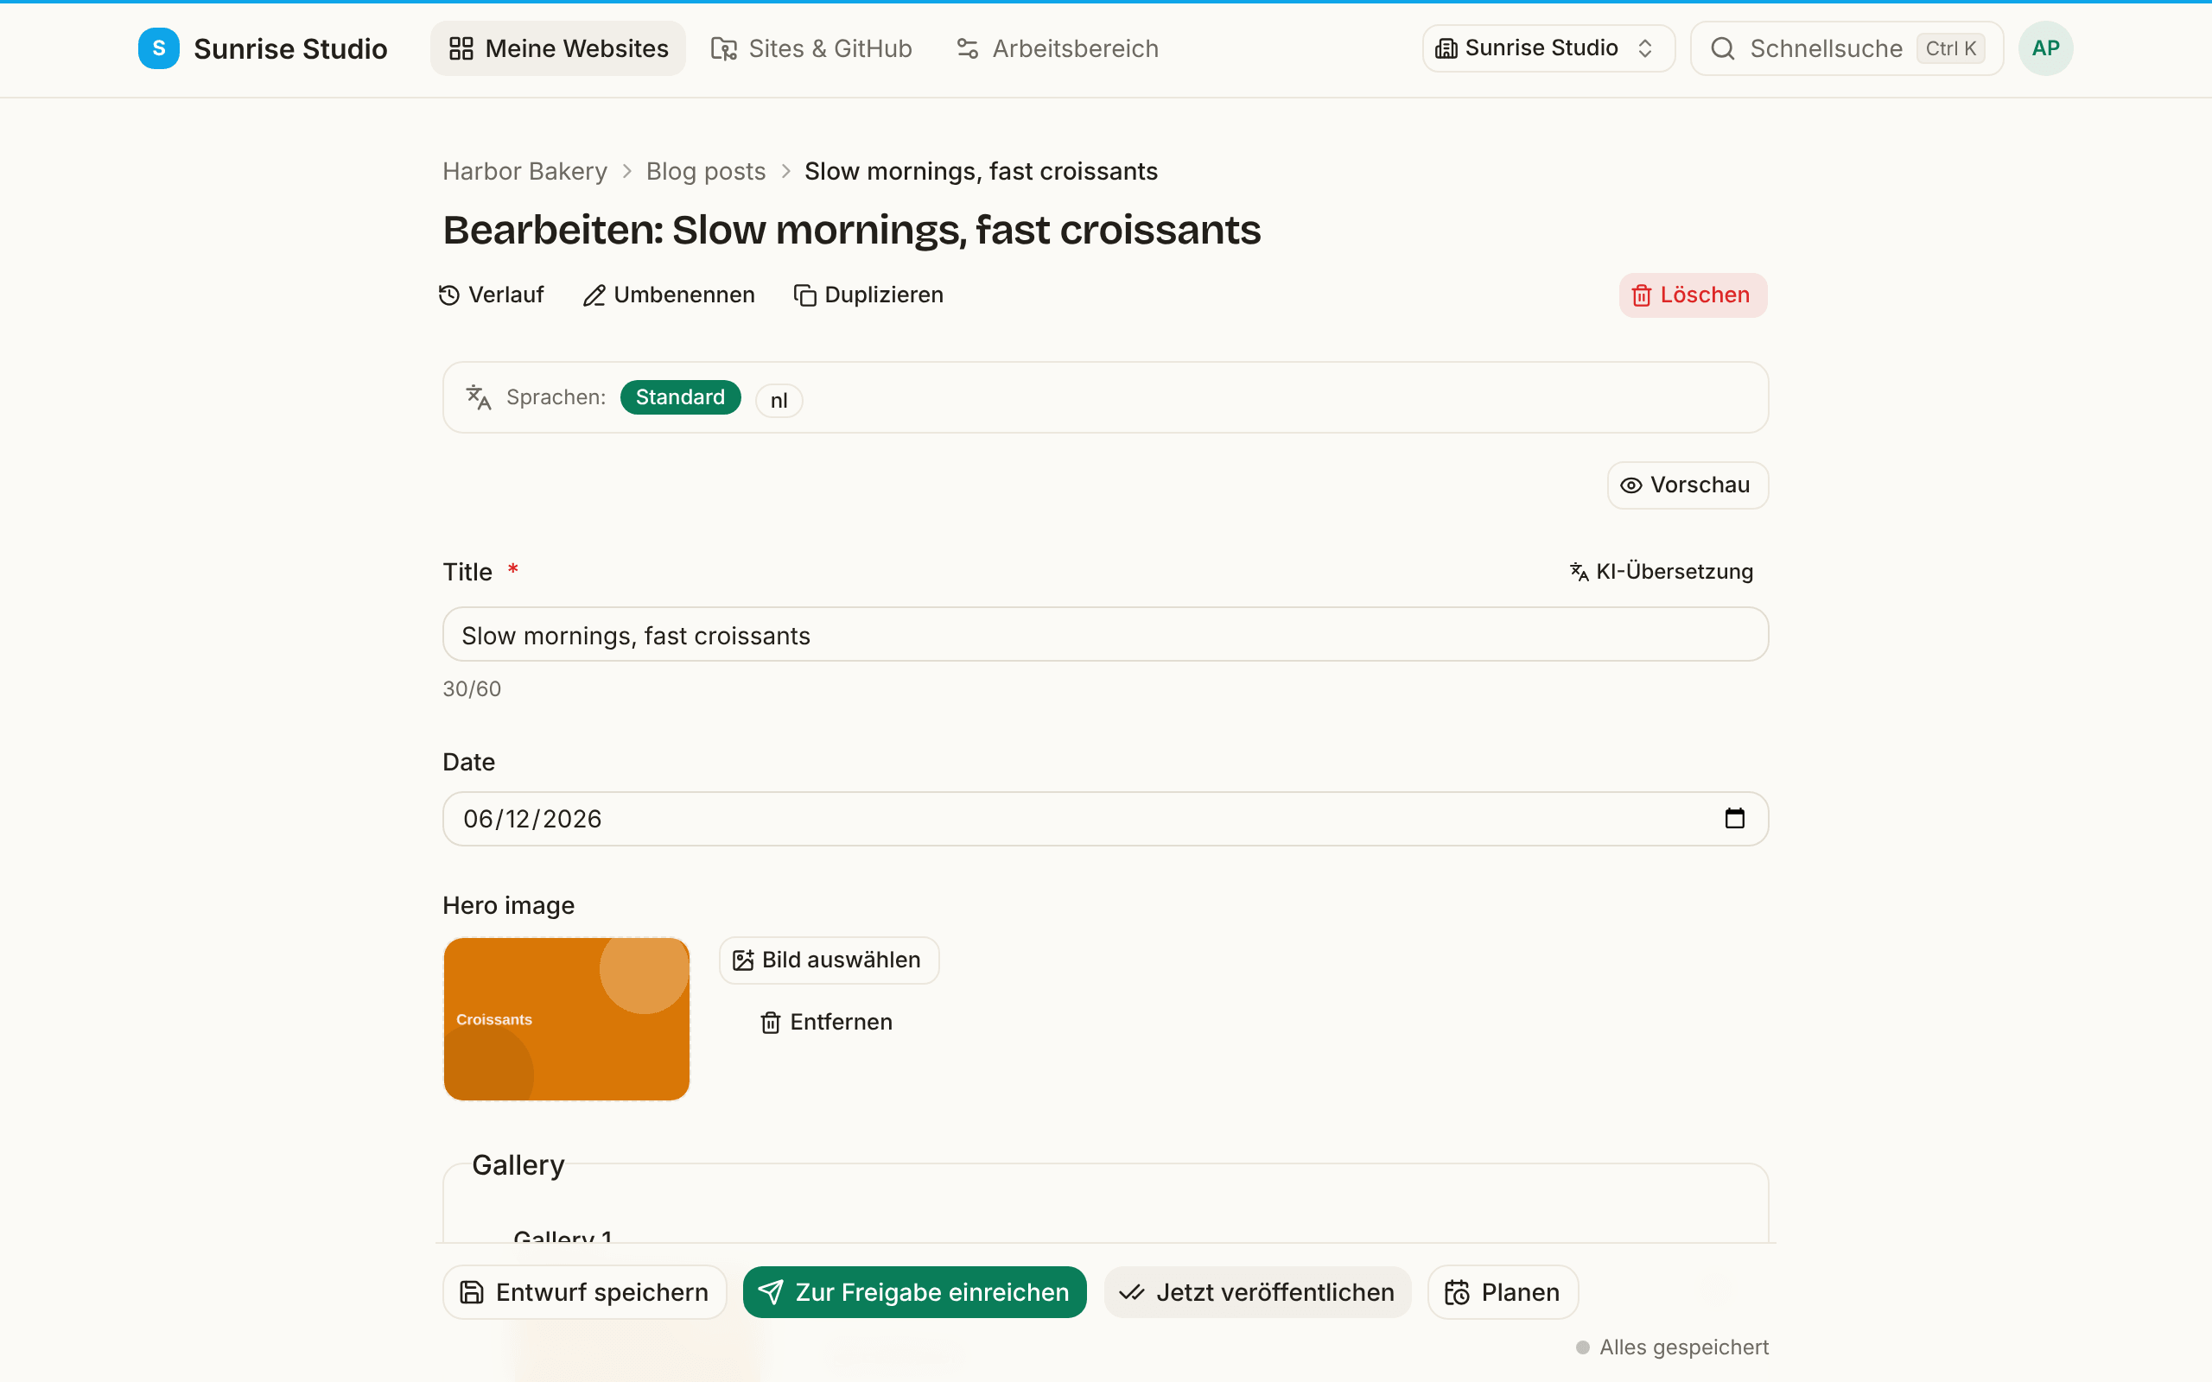The height and width of the screenshot is (1382, 2212).
Task: Click the Ctrl K shortcut badge
Action: coord(1950,48)
